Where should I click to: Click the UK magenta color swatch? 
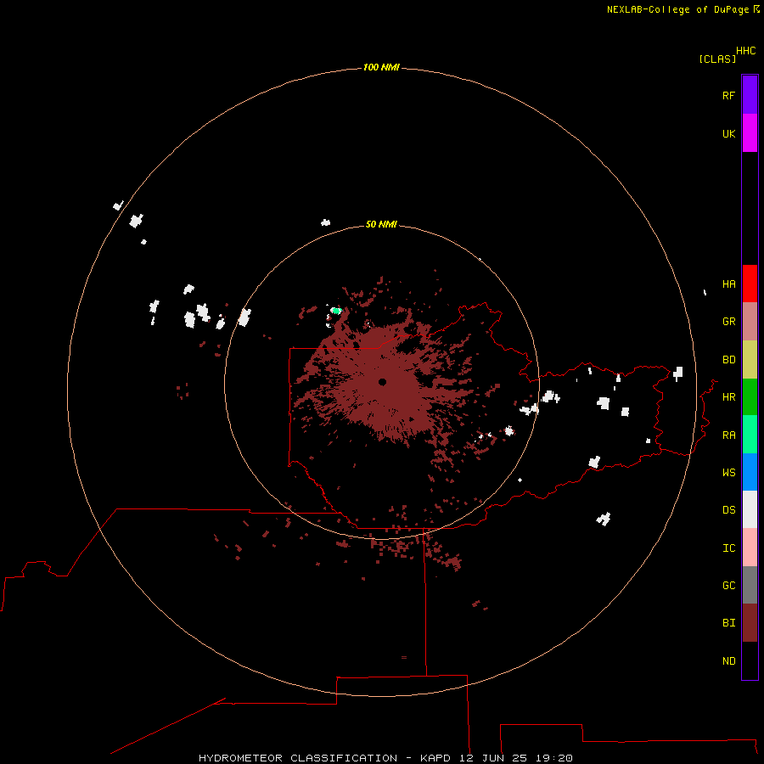(x=750, y=133)
